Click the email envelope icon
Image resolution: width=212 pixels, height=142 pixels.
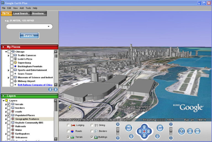tap(198, 131)
